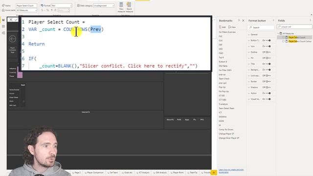Screen dimensions: 313x176
Task: Check the Player Select Count field checkbox
Action: tap(283, 37)
